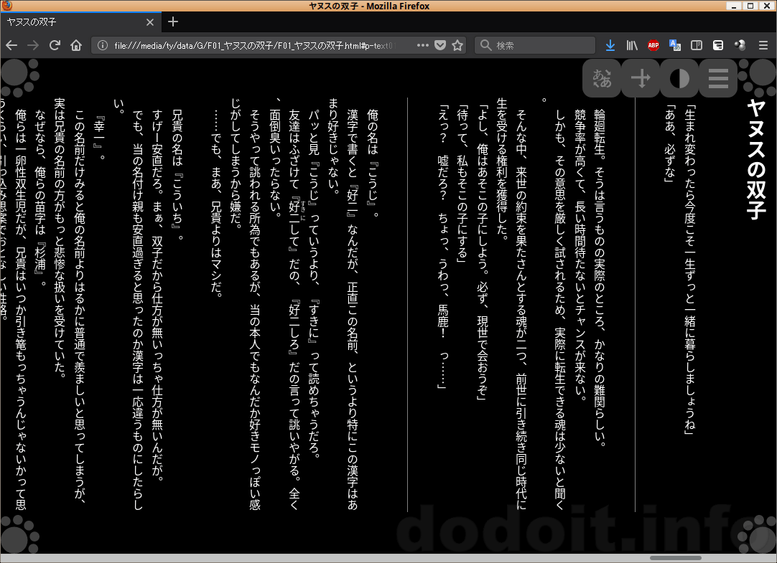Viewport: 777px width, 563px height.
Task: Click the line starting 「えっ？ 嘘だろ？
Action: 442,247
